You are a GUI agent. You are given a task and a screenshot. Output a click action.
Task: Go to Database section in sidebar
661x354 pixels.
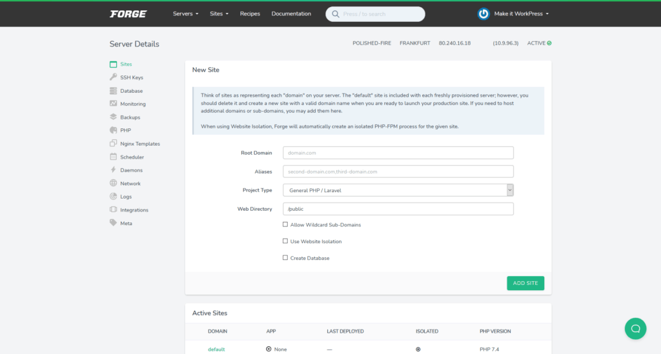point(131,91)
